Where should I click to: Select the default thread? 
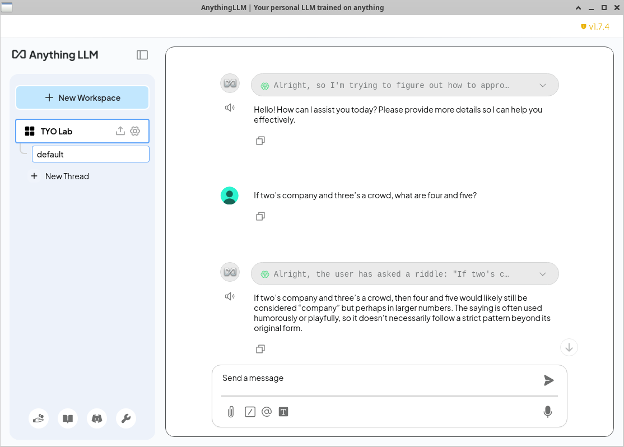click(91, 154)
